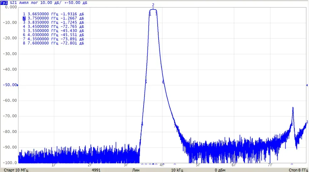Image resolution: width=309 pixels, height=172 pixels.
Task: Click the S21 measurement parameter label
Action: point(13,3)
